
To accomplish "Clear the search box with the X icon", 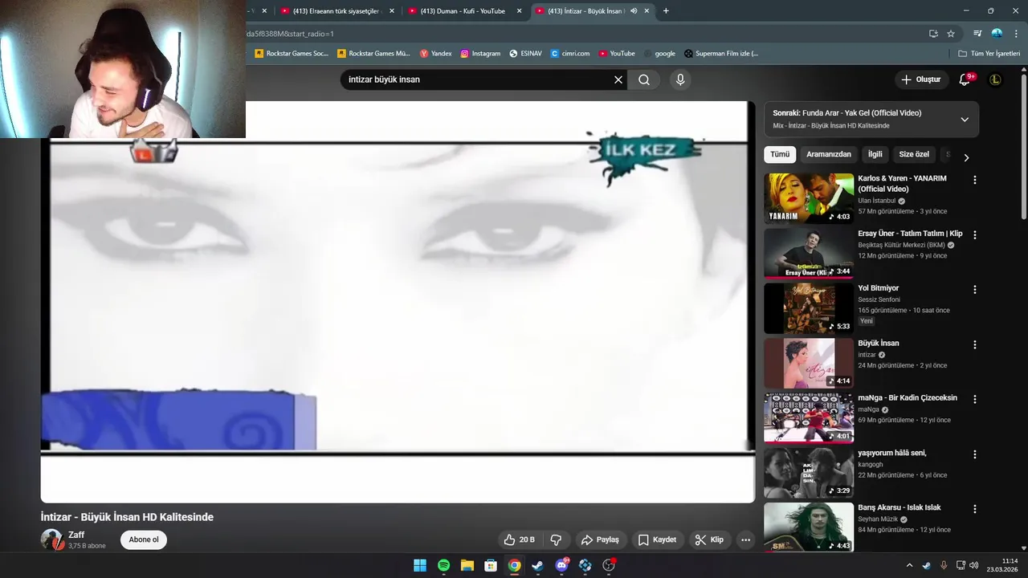I will [x=618, y=79].
